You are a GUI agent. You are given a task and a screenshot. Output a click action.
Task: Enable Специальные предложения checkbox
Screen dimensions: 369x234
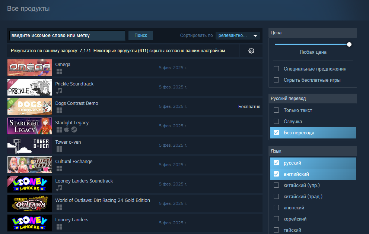pos(276,69)
